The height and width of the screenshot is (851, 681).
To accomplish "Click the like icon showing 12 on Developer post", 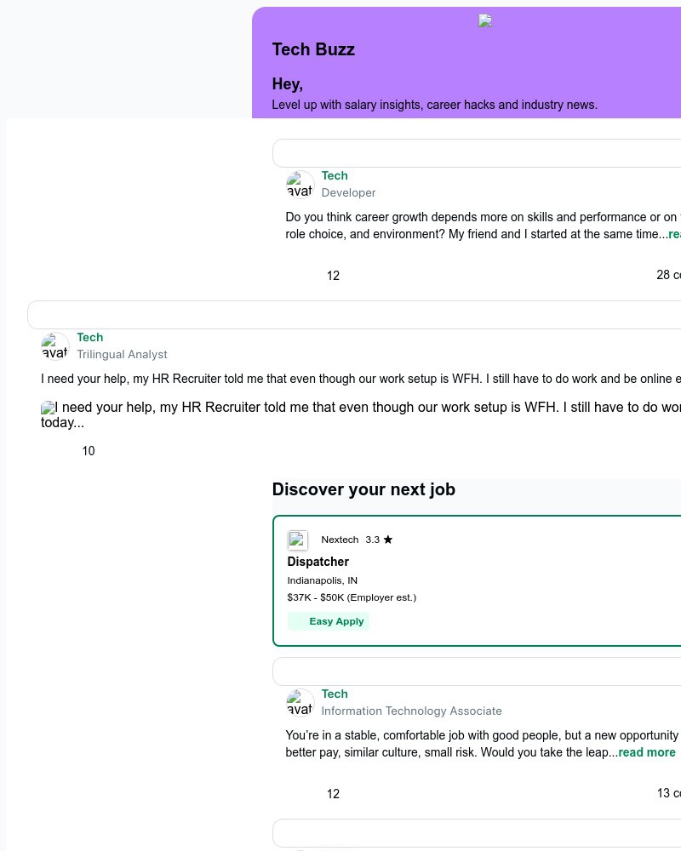I will coord(333,276).
